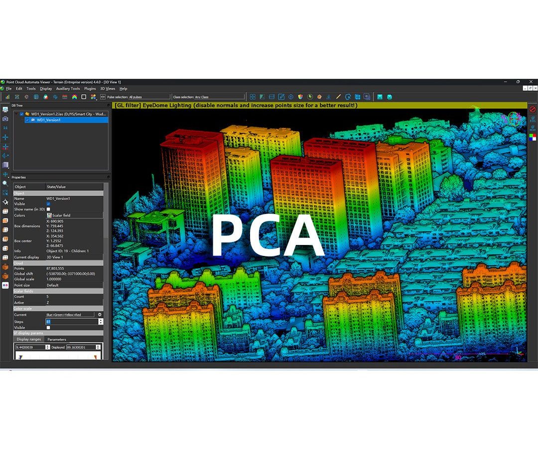The image size is (538, 449).
Task: Click the white rounded square toolbar icon
Action: click(83, 97)
